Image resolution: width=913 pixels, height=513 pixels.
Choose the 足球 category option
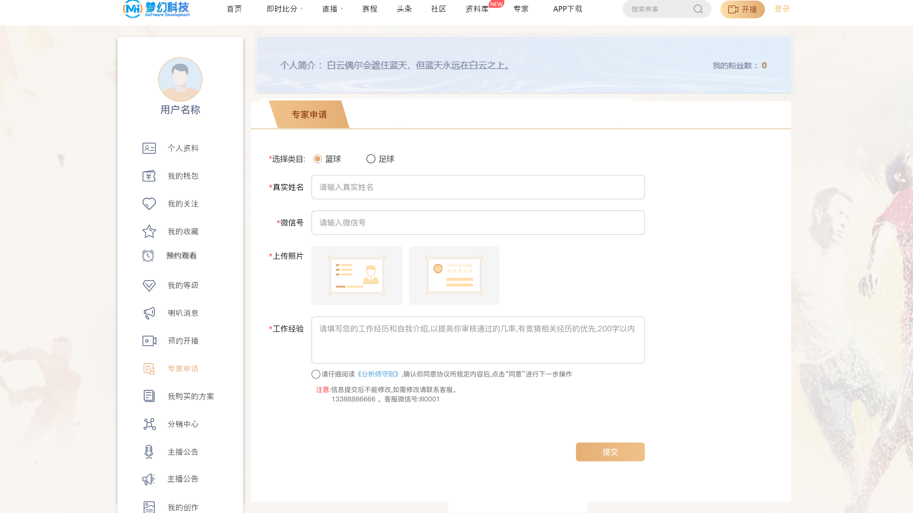click(371, 159)
